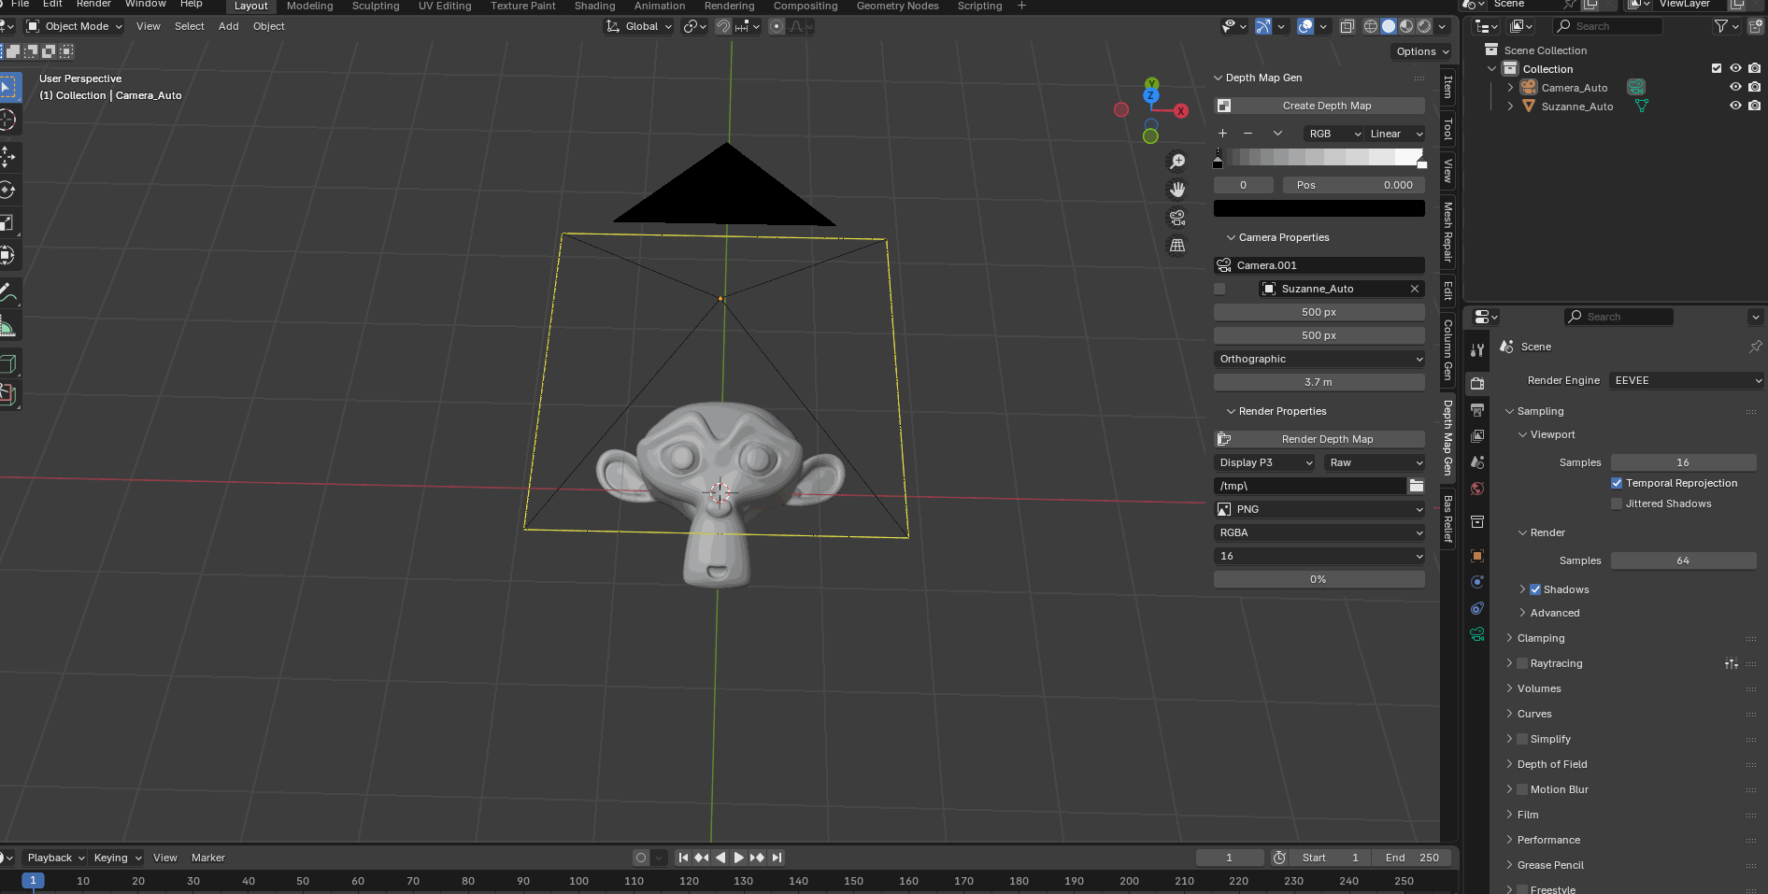Open the Add menu in viewport header
This screenshot has height=894, width=1768.
tap(229, 26)
